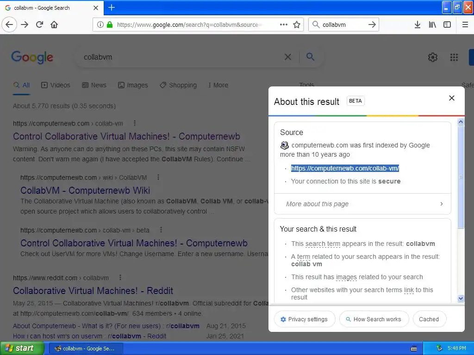474x355 pixels.
Task: Open options for CollabVM wiki result
Action: [158, 177]
